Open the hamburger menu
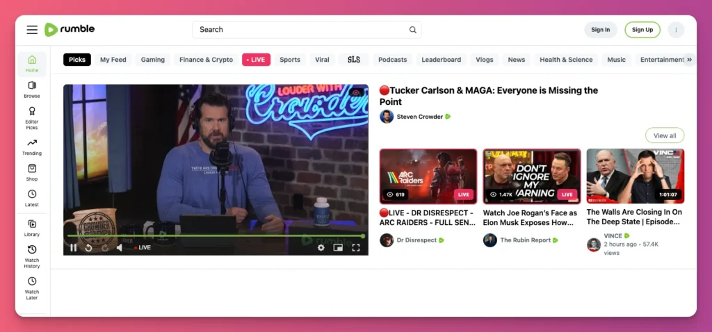 (x=32, y=30)
